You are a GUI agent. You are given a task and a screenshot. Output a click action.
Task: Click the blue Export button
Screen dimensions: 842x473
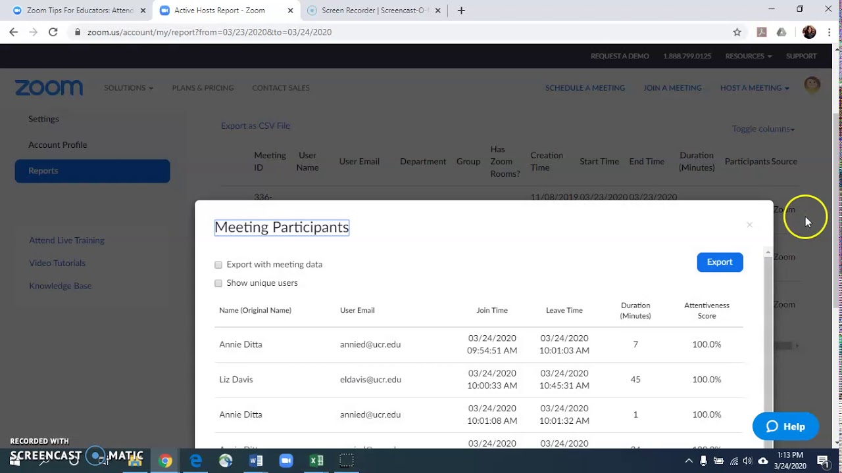pos(720,262)
